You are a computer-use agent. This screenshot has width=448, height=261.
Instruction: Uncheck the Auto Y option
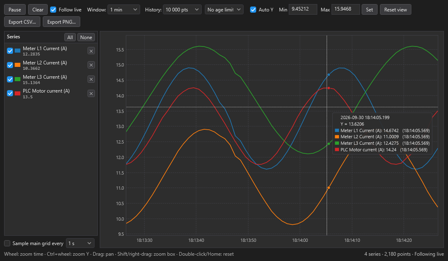pyautogui.click(x=253, y=10)
